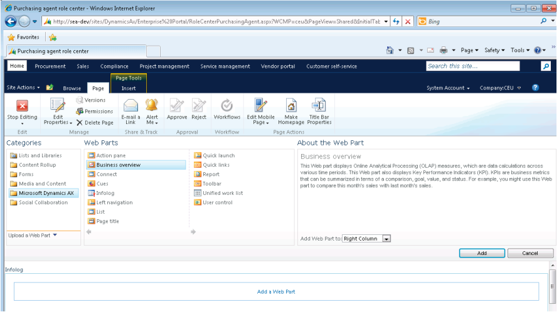Click Edit Mobile Page icon

point(260,105)
